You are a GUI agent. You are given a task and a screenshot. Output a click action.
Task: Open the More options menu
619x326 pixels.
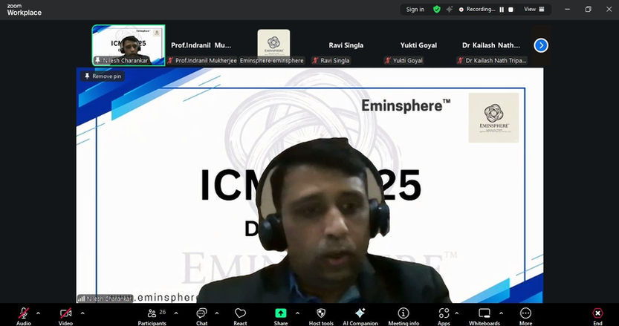coord(525,316)
